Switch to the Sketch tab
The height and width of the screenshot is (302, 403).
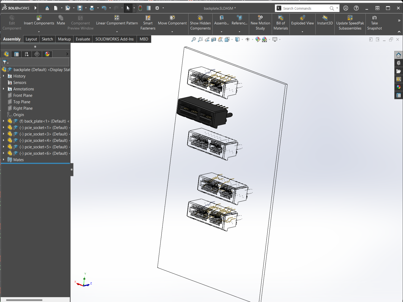pos(47,39)
